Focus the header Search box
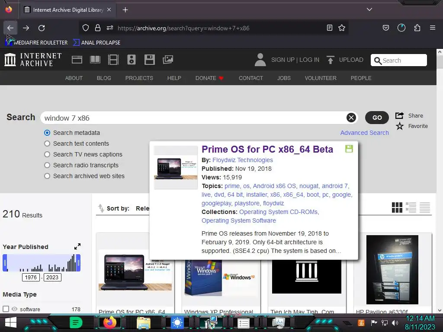Viewport: 443px width, 332px height. pyautogui.click(x=398, y=60)
